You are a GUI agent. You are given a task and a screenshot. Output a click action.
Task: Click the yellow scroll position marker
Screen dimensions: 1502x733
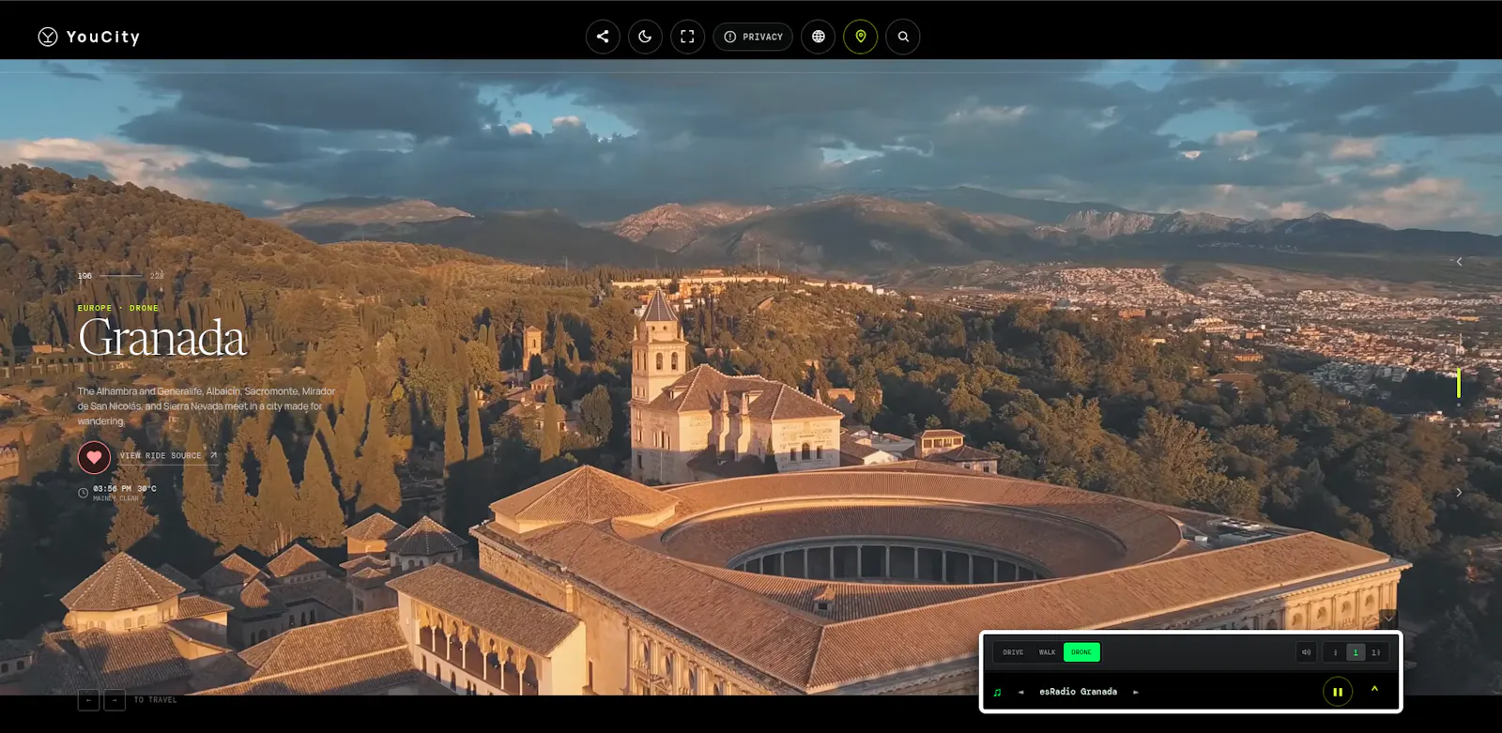point(1459,384)
